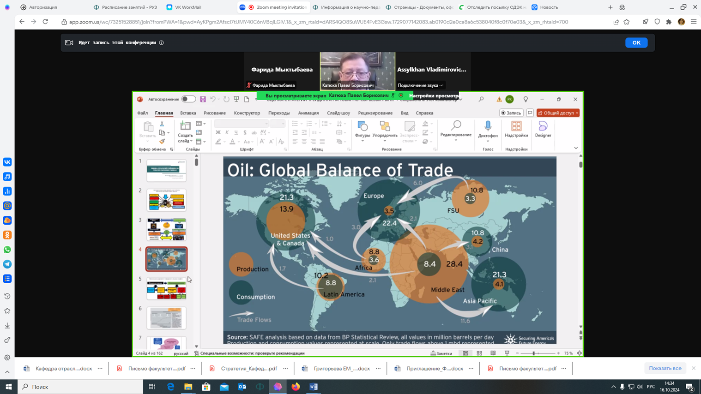Open the Упорядочить dropdown
701x394 pixels.
pos(385,131)
